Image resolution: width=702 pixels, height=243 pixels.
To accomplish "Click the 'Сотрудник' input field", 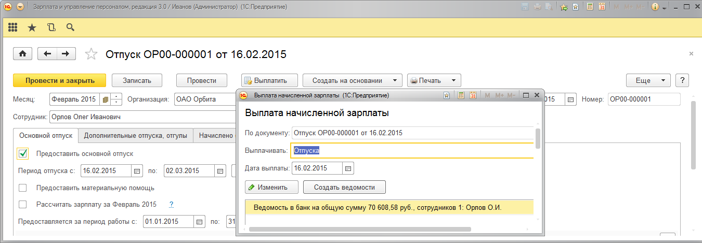I will 140,117.
